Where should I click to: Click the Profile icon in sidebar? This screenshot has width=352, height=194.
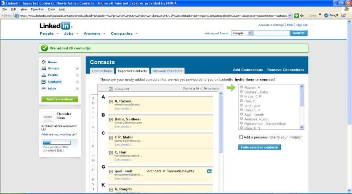coord(44,75)
